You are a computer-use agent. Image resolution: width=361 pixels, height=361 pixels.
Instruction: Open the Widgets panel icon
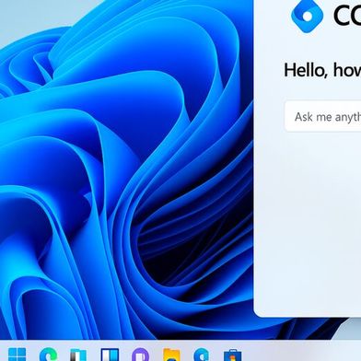coord(110,355)
